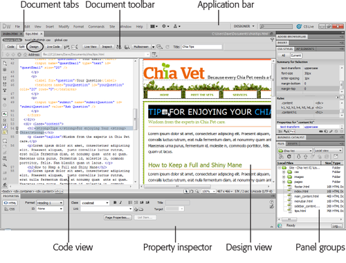
Task: Expand the images folder in Files panel
Action: tap(284, 177)
